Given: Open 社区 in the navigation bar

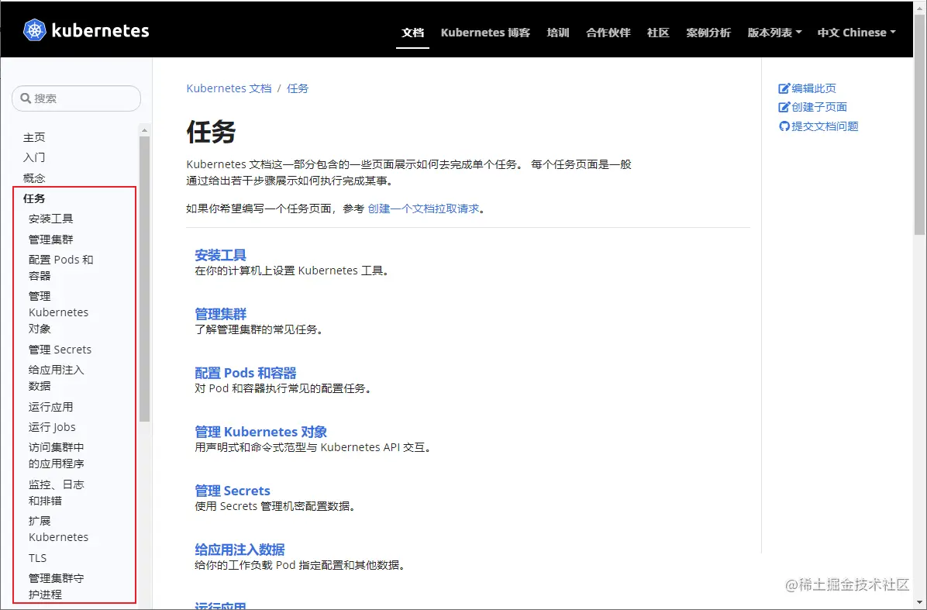Looking at the screenshot, I should 658,33.
